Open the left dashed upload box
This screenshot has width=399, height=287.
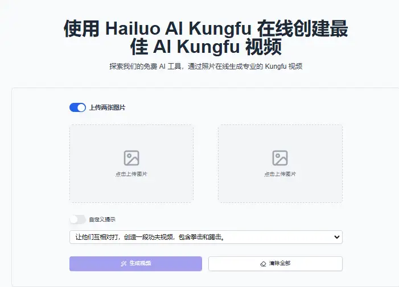click(x=131, y=164)
